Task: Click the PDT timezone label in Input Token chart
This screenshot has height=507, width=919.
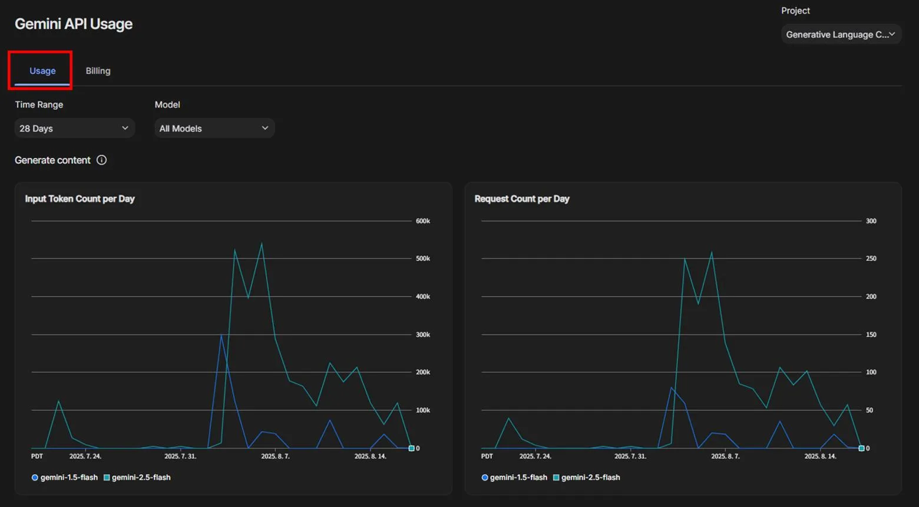Action: click(x=37, y=456)
